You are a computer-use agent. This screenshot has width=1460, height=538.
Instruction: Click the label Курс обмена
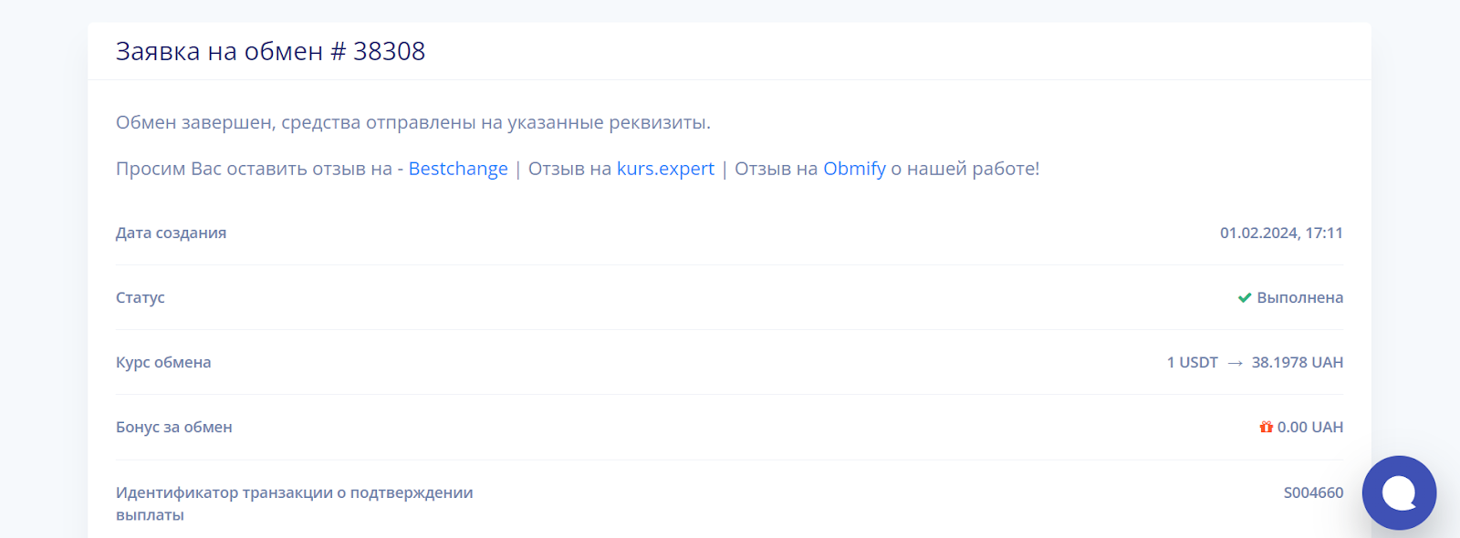pos(163,362)
